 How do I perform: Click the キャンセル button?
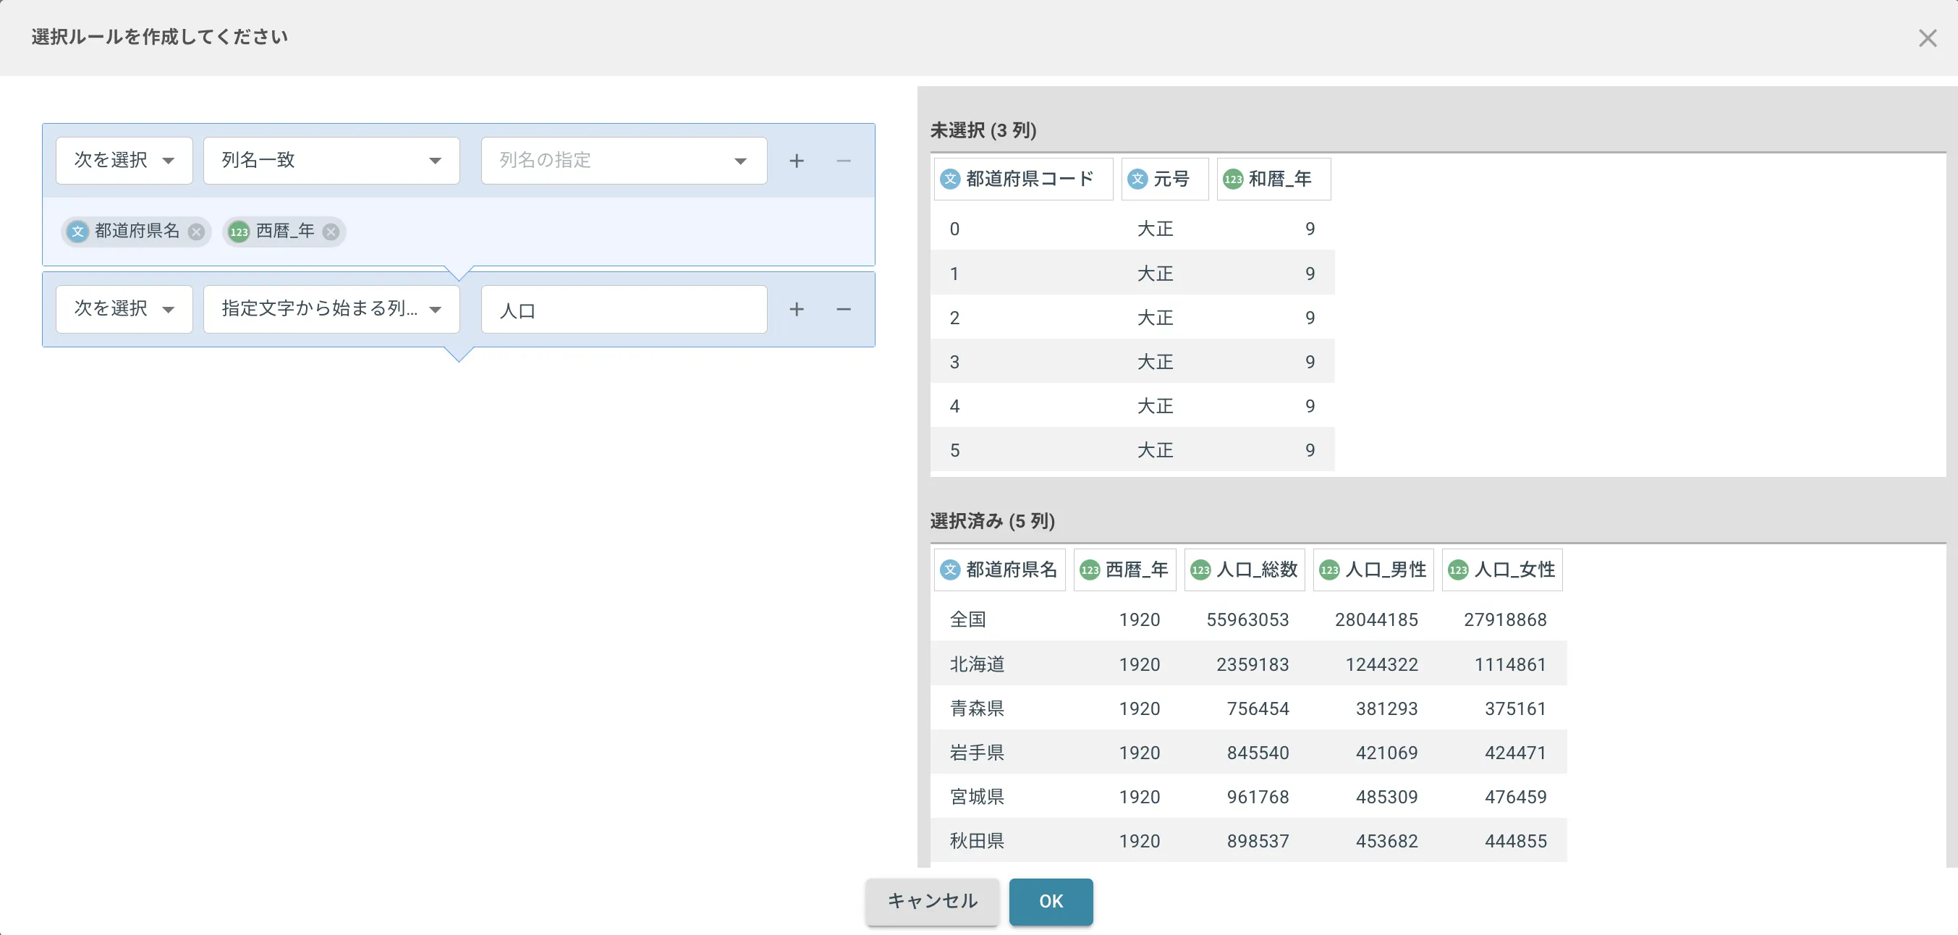point(932,902)
